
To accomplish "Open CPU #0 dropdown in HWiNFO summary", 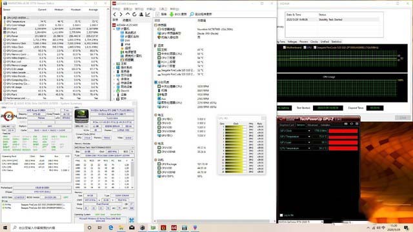I will pos(8,126).
